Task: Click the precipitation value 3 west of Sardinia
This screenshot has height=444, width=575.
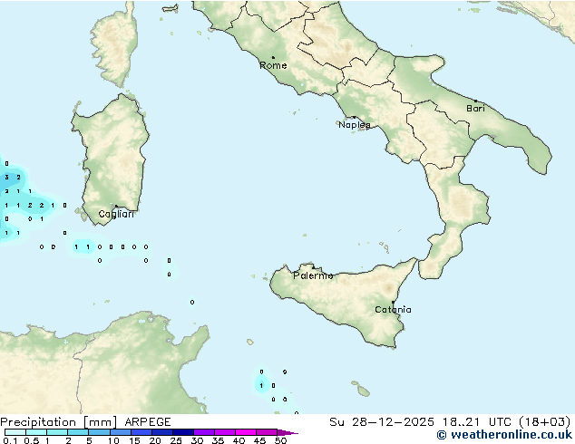Action: 6,178
